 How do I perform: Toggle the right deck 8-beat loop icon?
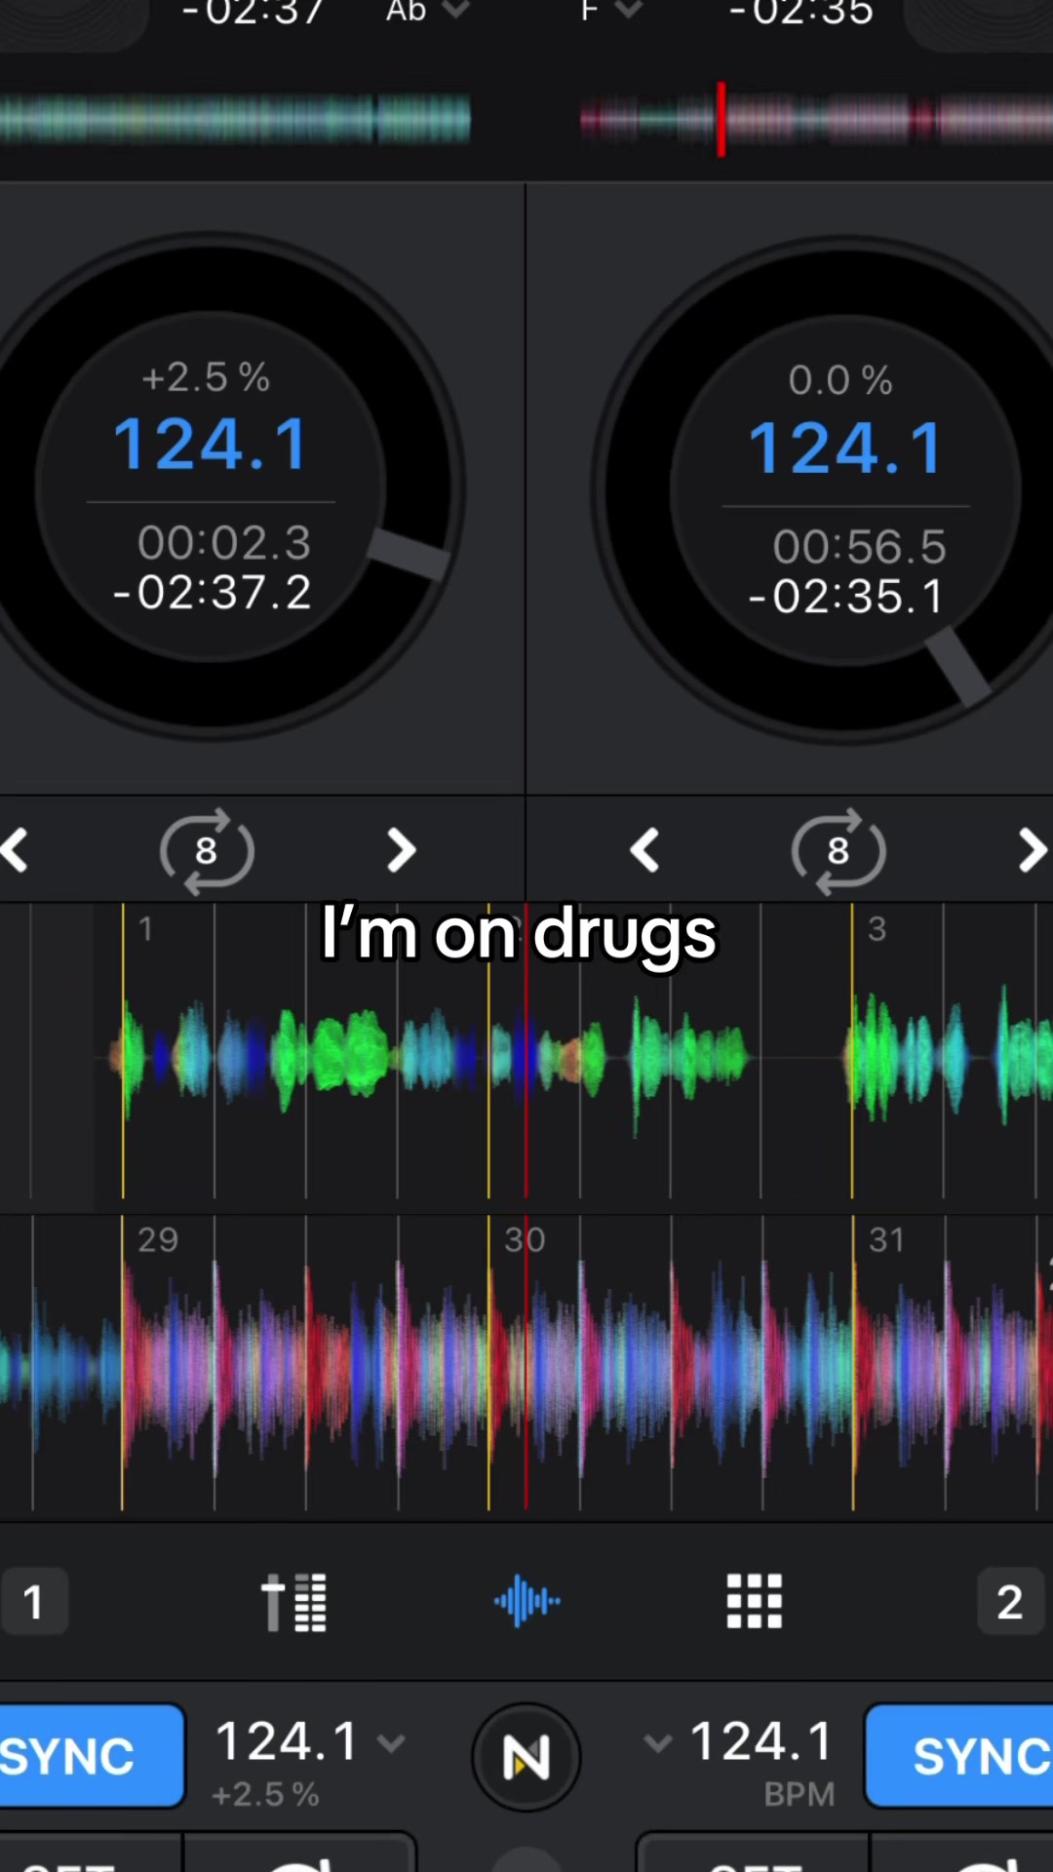pyautogui.click(x=838, y=850)
